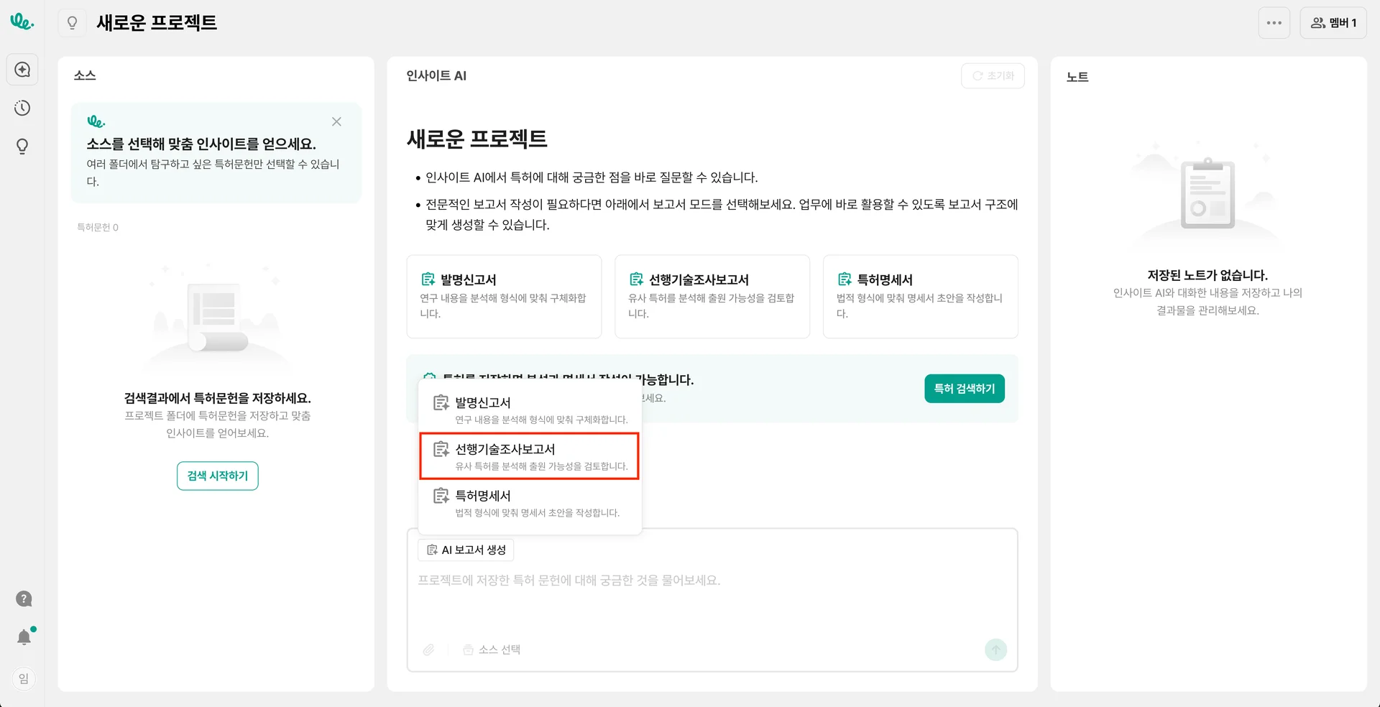The image size is (1380, 707).
Task: Click the lightbulb icon in left sidebar
Action: pyautogui.click(x=22, y=147)
